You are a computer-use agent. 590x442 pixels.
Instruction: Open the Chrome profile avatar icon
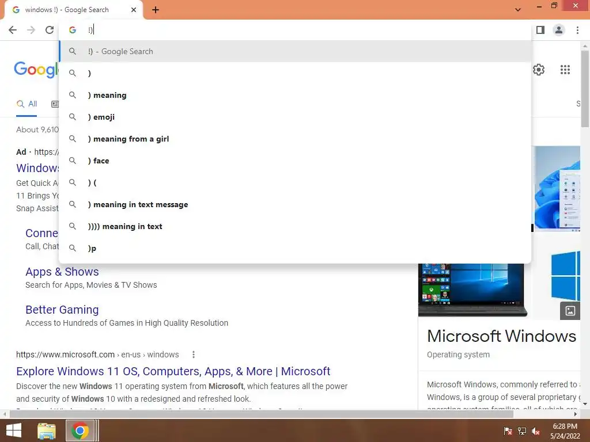pos(559,30)
